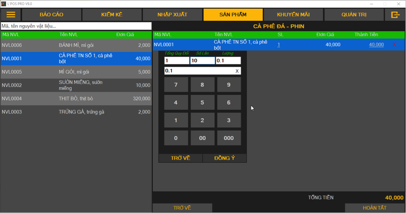Tap the 000 keypad key
Image resolution: width=406 pixels, height=213 pixels.
coord(229,138)
